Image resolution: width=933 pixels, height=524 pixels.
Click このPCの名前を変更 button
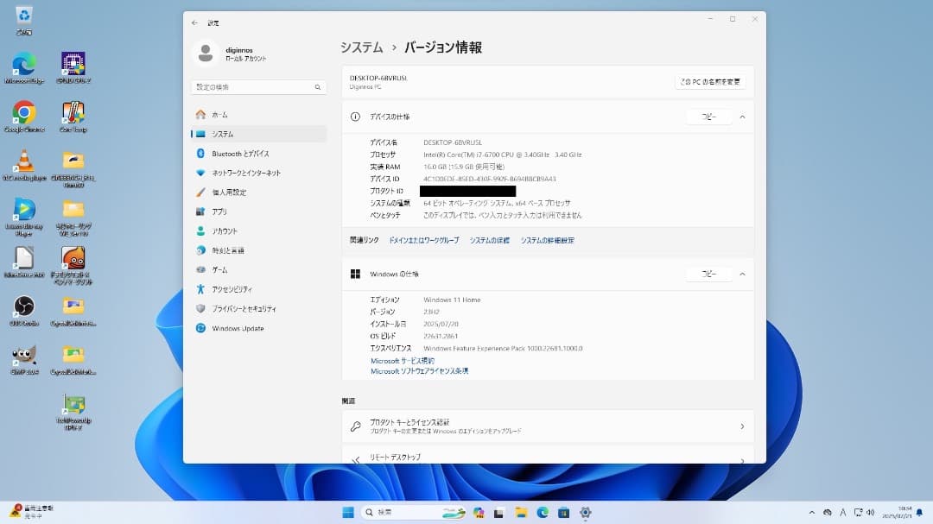point(710,79)
